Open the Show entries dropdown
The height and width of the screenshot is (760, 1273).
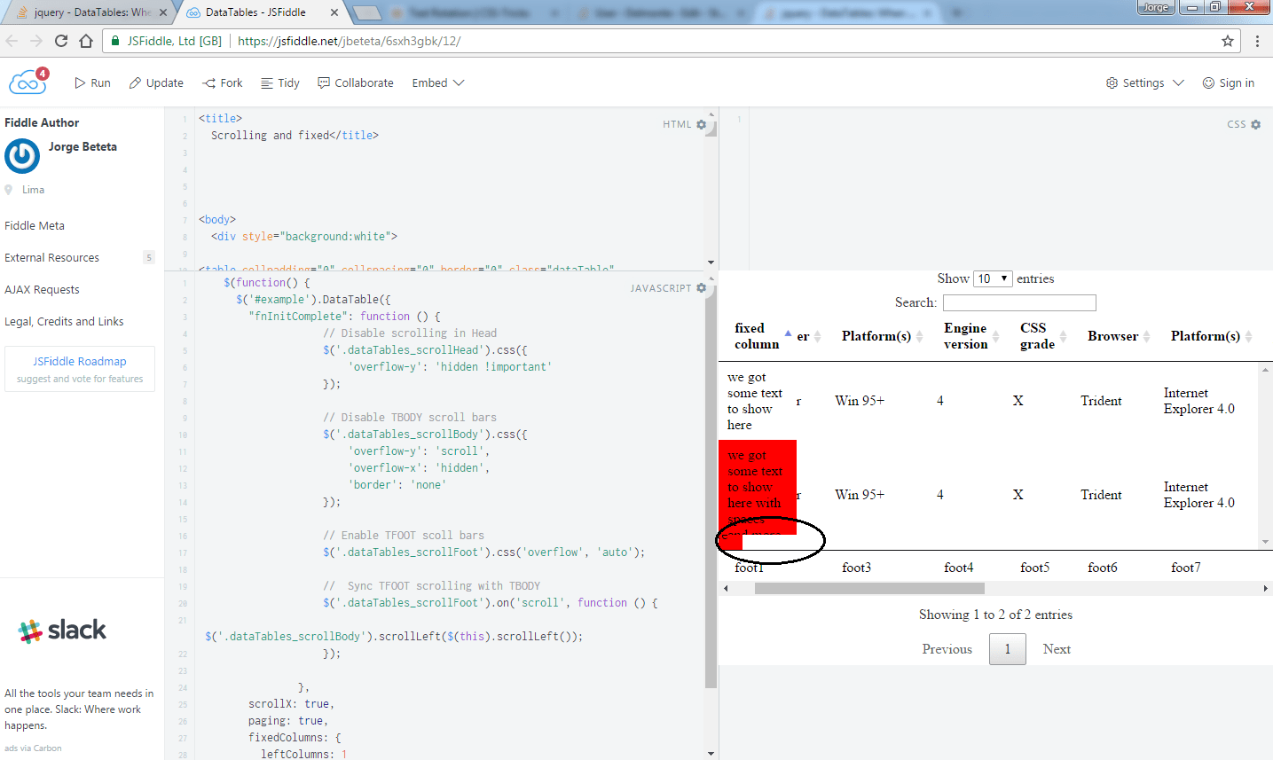993,278
